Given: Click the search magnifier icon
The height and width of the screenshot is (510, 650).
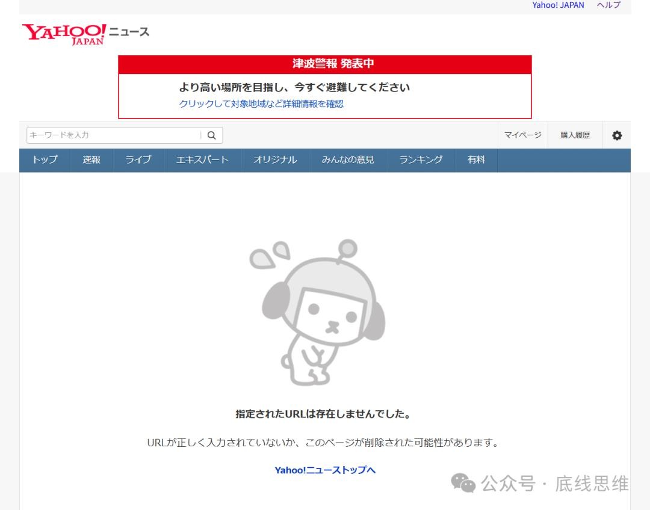Looking at the screenshot, I should coord(211,135).
